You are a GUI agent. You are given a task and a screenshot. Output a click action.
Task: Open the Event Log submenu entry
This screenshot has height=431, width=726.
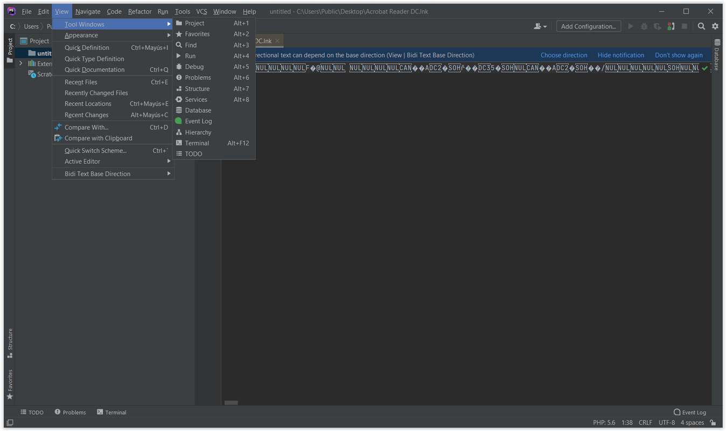[214, 121]
